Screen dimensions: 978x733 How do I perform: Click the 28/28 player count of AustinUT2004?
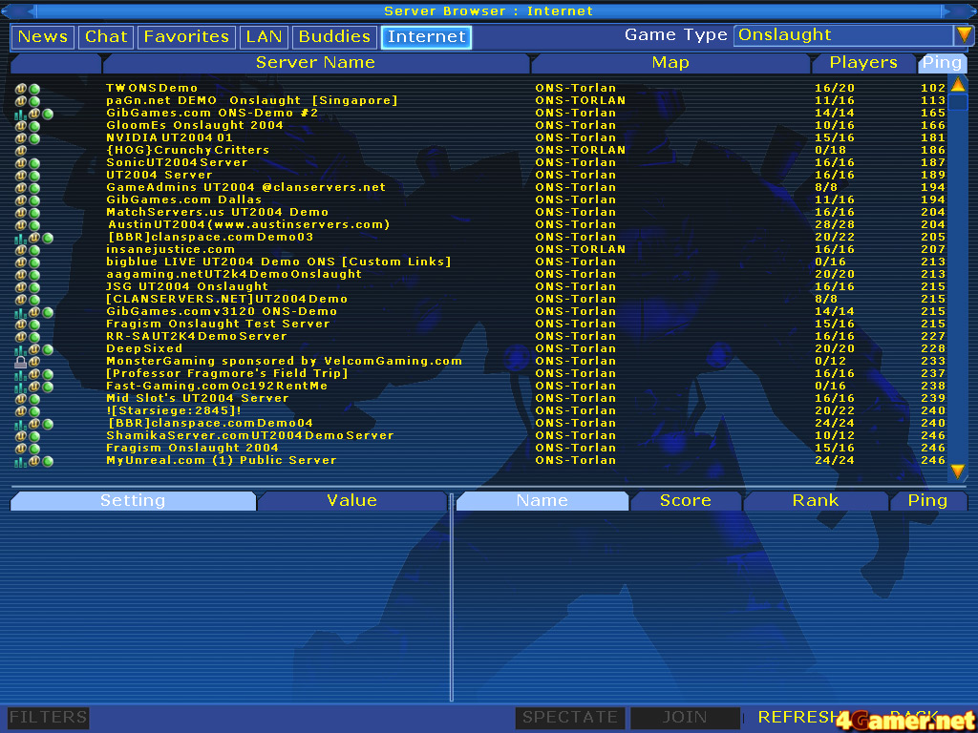point(835,225)
